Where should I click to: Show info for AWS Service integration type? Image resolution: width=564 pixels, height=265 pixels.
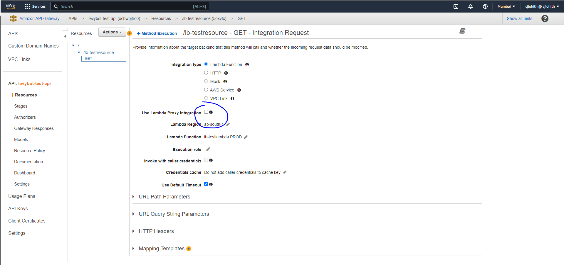239,90
